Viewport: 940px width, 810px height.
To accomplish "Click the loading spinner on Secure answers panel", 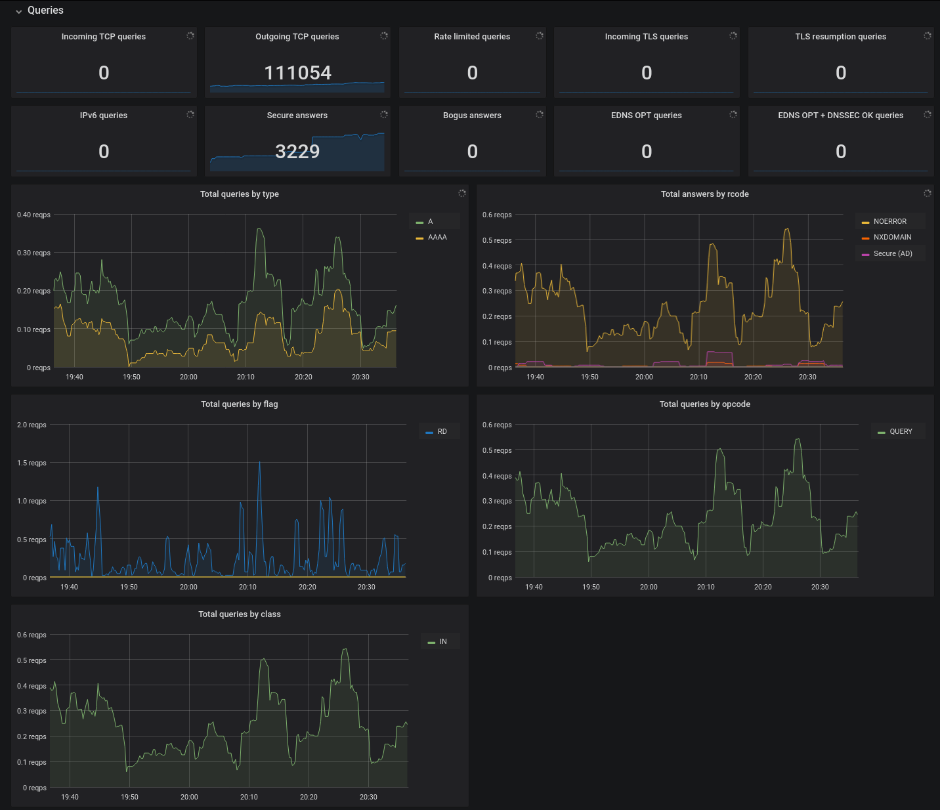I will (x=384, y=114).
